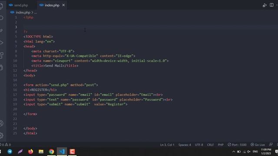Open Run and Debug from the activity bar
Screen dimensions: 278x156
tap(1, 42)
